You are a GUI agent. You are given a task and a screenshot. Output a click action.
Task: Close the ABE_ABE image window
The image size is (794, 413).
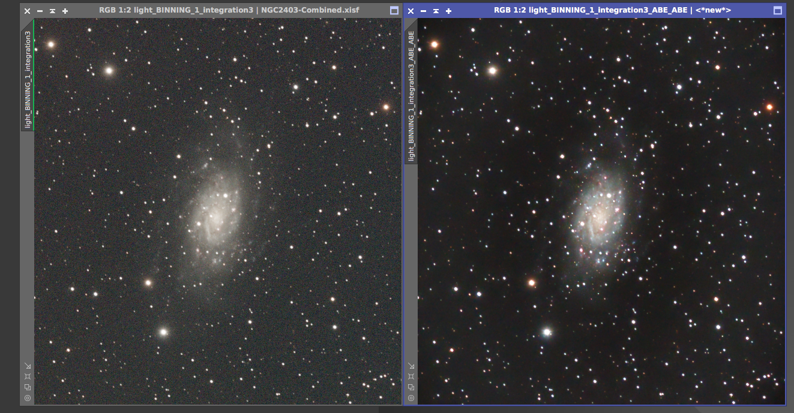click(x=411, y=11)
